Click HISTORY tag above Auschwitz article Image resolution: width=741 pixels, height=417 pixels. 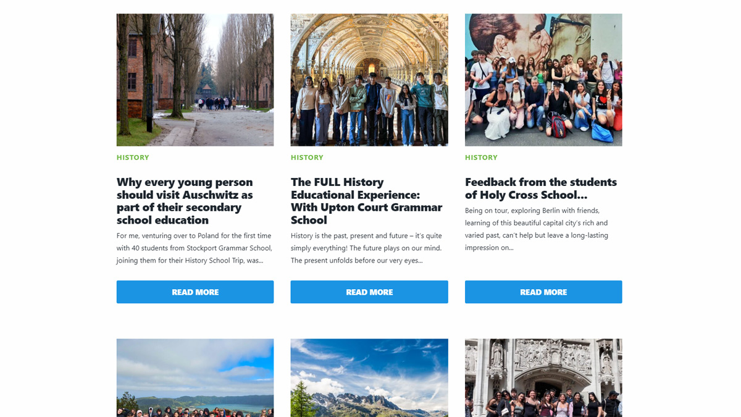[x=133, y=158]
